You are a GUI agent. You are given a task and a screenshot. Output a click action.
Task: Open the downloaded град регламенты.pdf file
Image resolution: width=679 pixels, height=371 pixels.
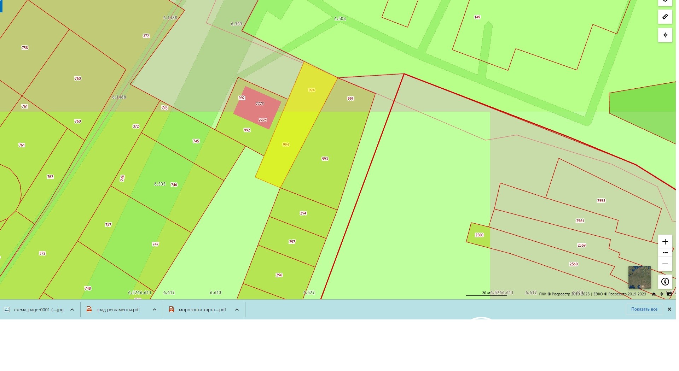tap(118, 310)
